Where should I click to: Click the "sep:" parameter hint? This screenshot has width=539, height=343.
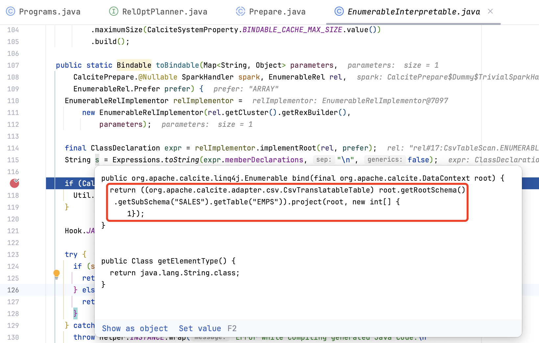tap(323, 160)
